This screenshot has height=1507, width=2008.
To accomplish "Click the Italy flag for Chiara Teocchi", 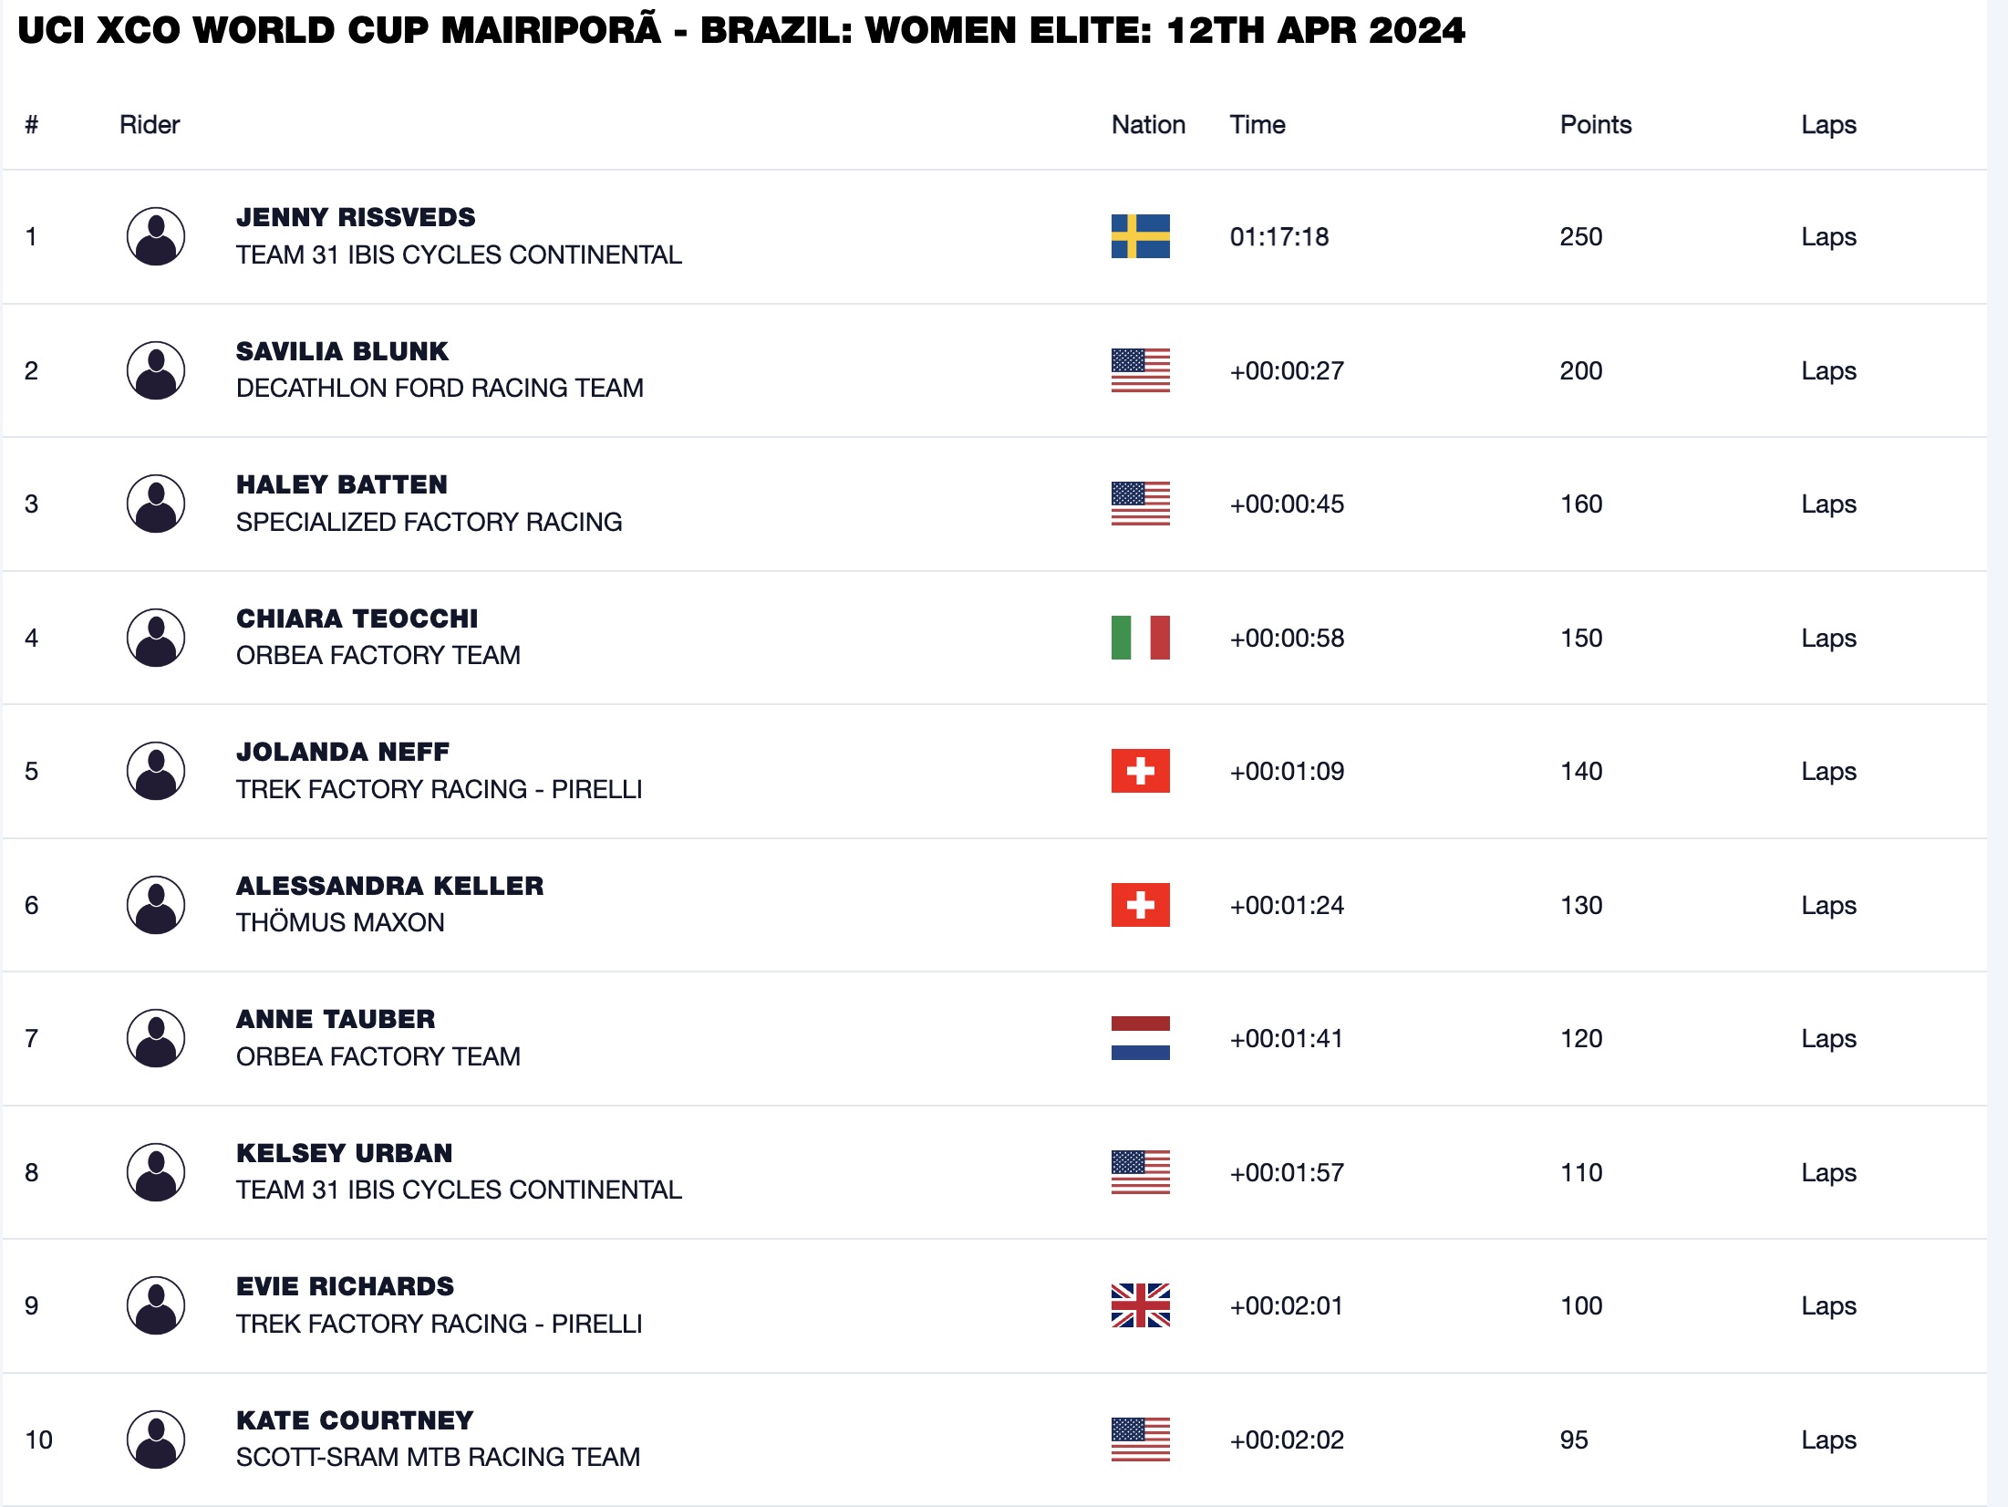I will tap(1140, 638).
